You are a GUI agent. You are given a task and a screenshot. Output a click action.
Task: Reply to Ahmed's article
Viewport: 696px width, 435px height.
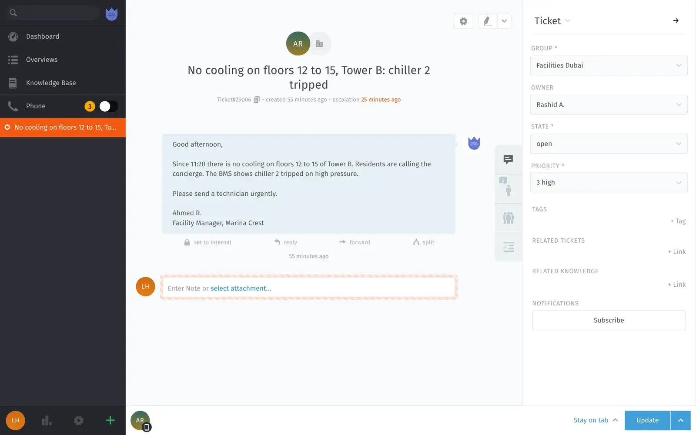pos(286,242)
